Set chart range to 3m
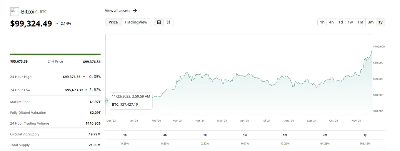The height and width of the screenshot is (151, 400). tap(371, 22)
